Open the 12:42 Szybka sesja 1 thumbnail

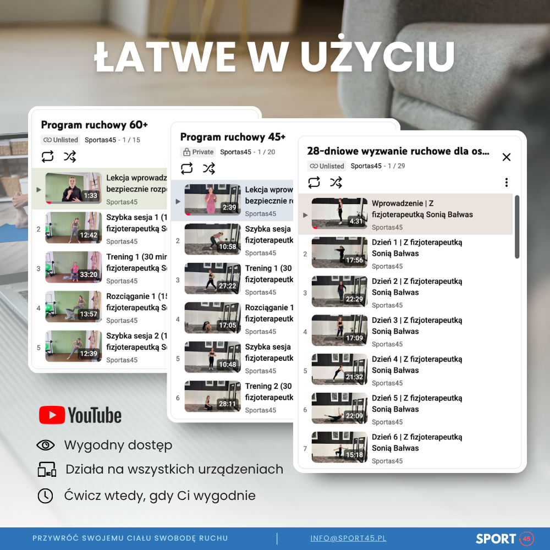pos(74,228)
